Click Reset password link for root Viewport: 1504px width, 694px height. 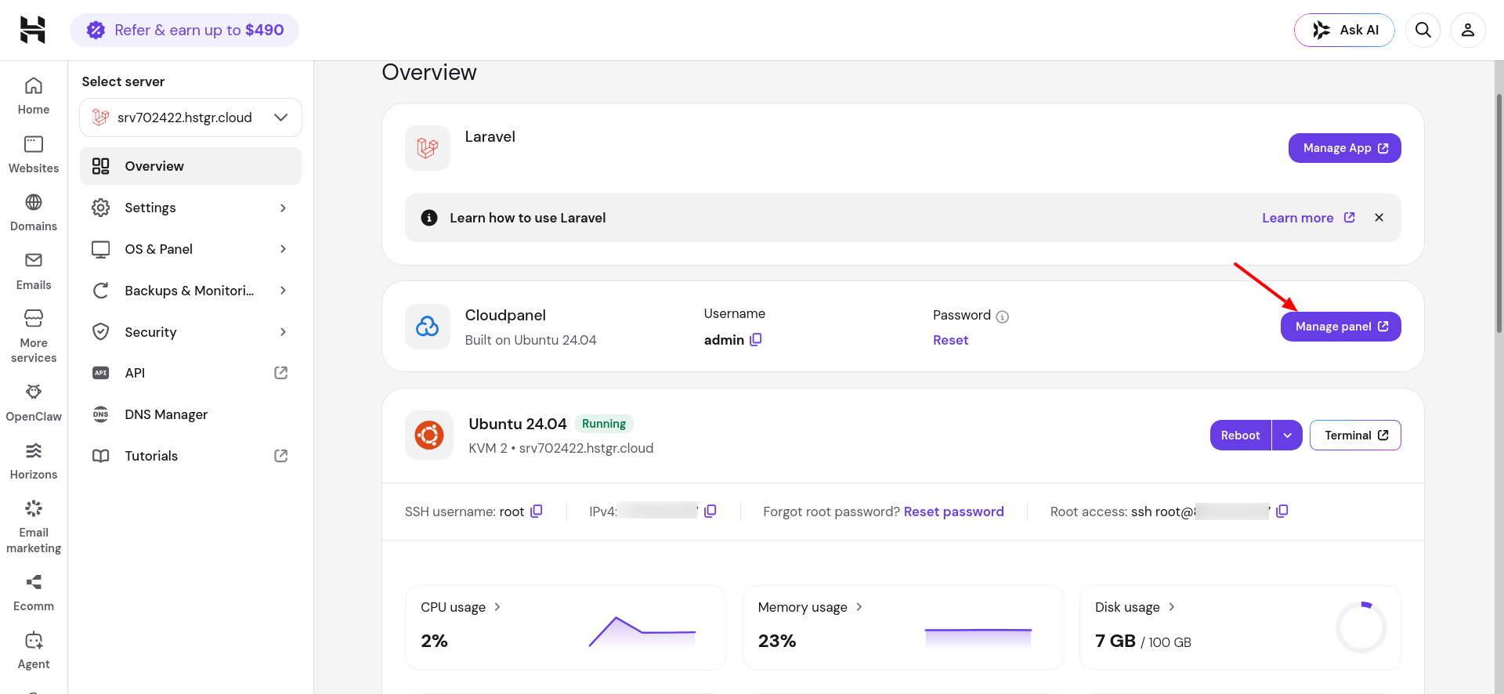point(953,511)
